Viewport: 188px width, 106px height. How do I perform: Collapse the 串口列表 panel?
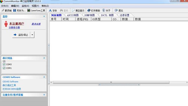(44, 58)
